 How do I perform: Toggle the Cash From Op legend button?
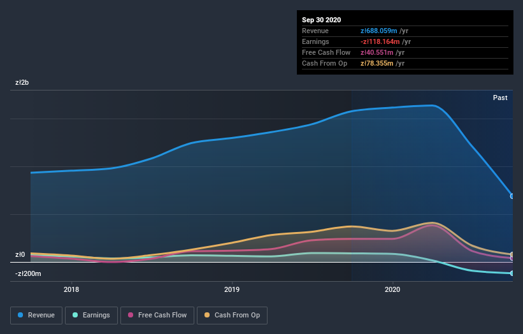pos(232,316)
